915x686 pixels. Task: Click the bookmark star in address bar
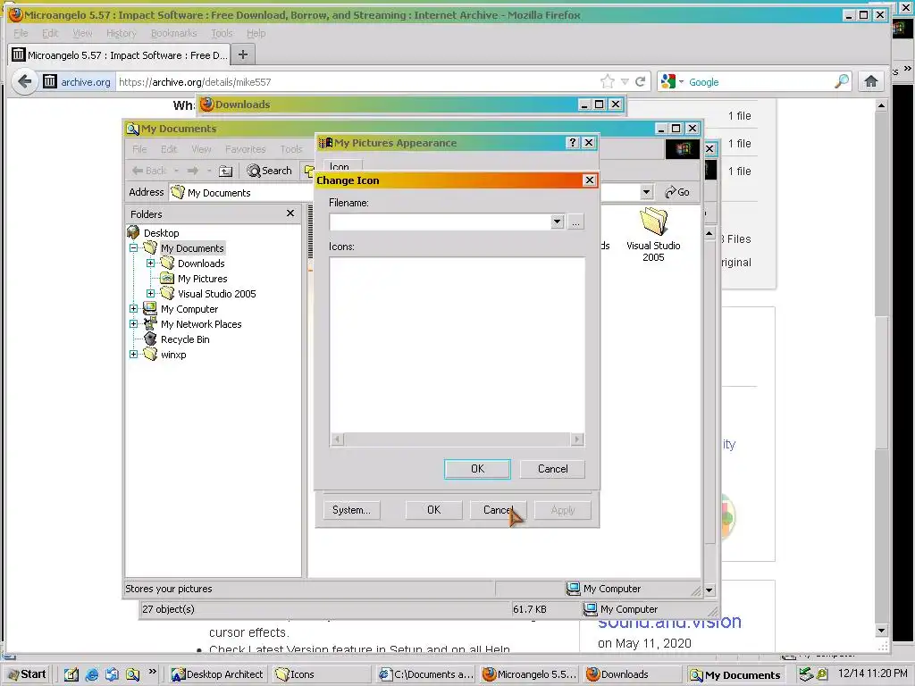(608, 81)
